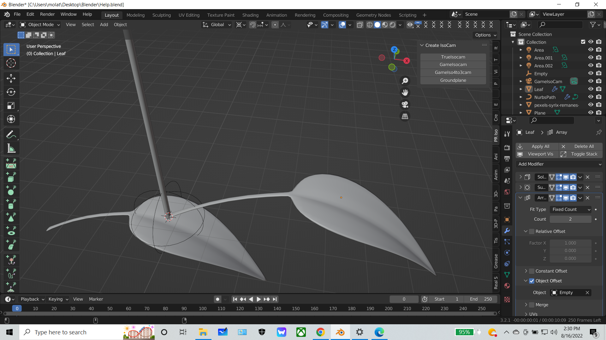Activate the Rotate tool
This screenshot has width=606, height=340.
(x=11, y=92)
